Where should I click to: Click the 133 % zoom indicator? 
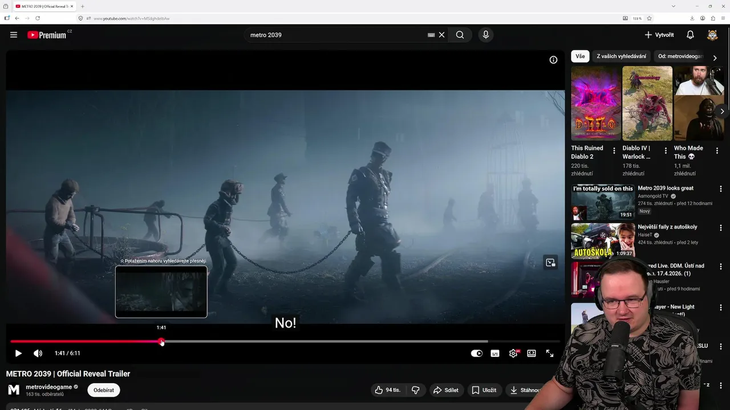tap(637, 18)
